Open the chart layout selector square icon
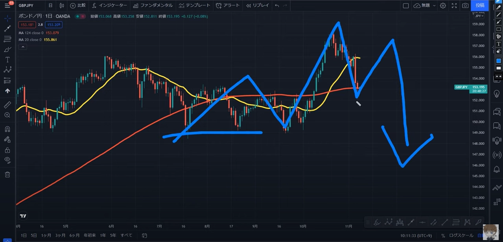The height and width of the screenshot is (242, 503). coord(406,5)
